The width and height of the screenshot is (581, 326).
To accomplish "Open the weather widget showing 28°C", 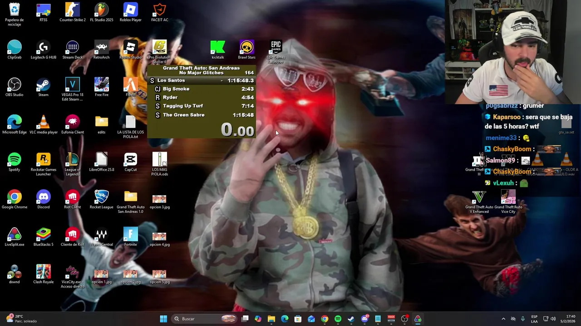I will 21,319.
